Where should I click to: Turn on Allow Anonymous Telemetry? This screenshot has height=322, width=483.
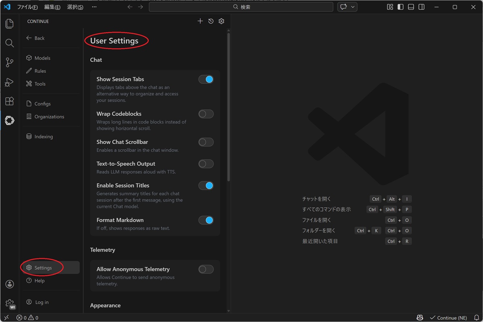206,269
